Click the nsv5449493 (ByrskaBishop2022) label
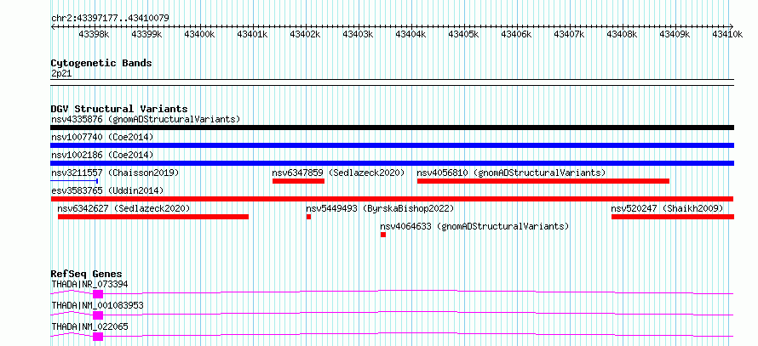The height and width of the screenshot is (346, 758). pos(380,208)
